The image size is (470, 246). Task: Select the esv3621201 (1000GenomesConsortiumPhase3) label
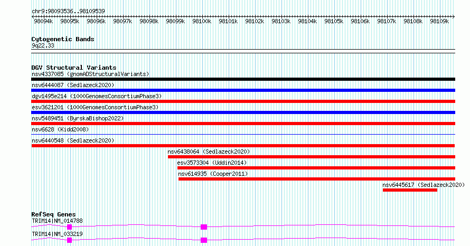tap(95, 107)
